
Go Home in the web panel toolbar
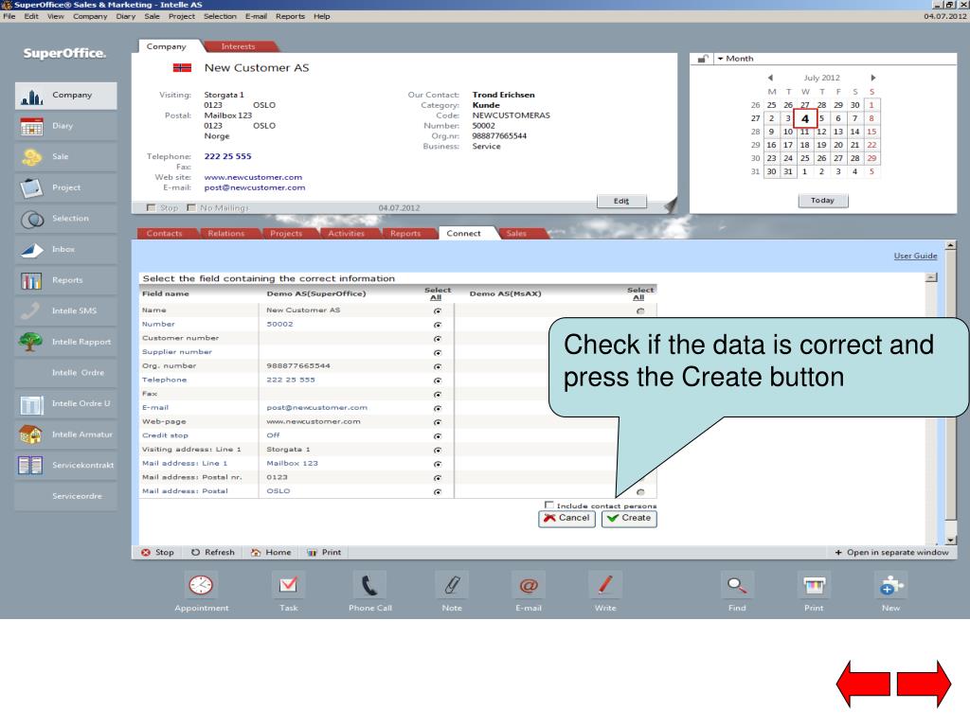[x=271, y=553]
